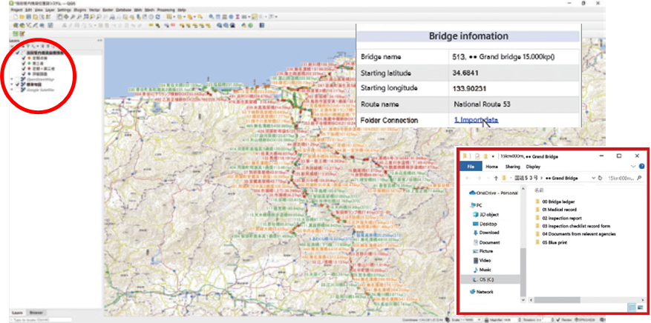Toggle the OpenStreetMap layer checkbox
Viewport: 651px width, 323px height.
18,79
